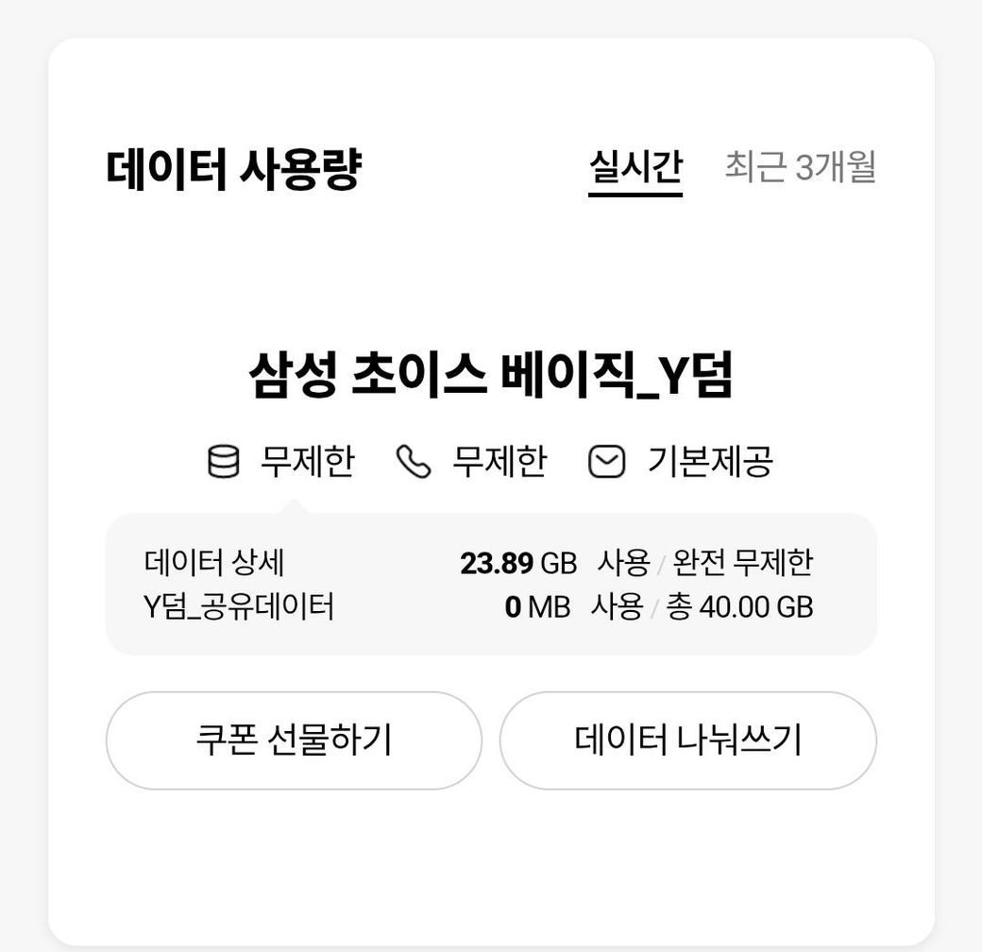Image resolution: width=982 pixels, height=952 pixels.
Task: Tap the data database icon
Action: tap(223, 462)
